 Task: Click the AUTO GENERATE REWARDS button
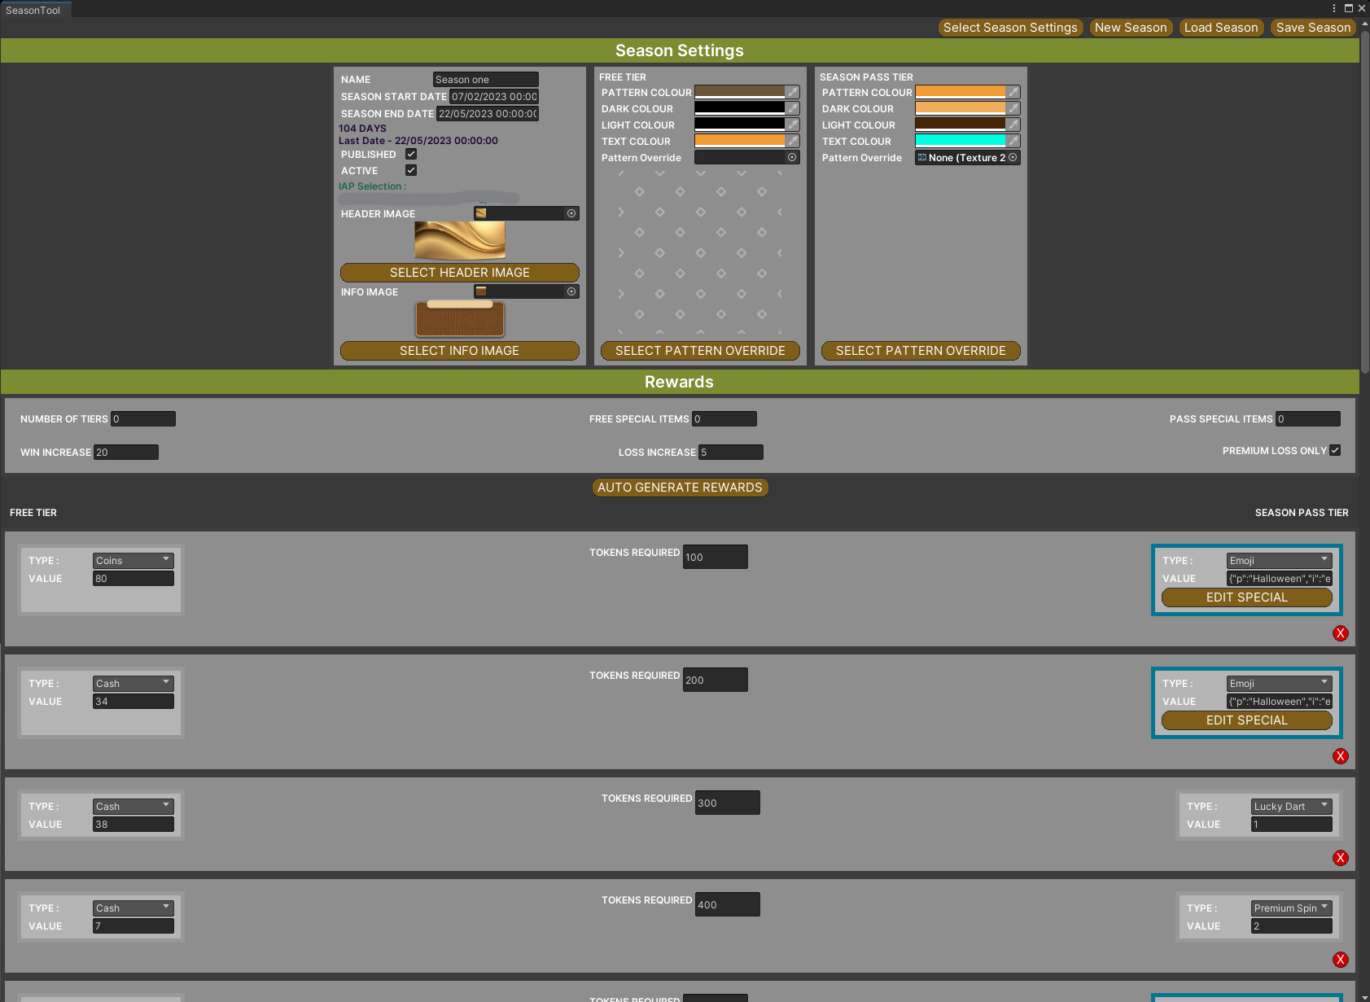pos(680,487)
